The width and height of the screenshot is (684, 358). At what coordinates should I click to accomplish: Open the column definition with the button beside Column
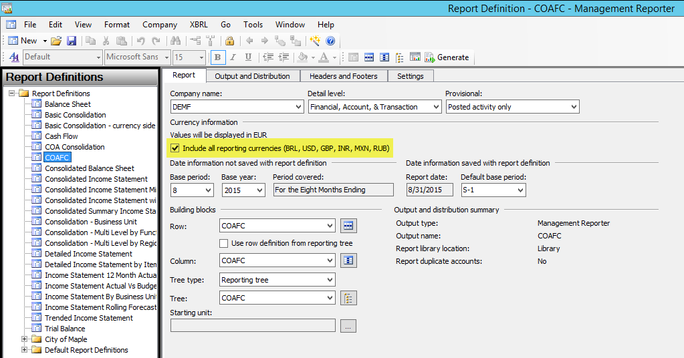click(x=348, y=260)
